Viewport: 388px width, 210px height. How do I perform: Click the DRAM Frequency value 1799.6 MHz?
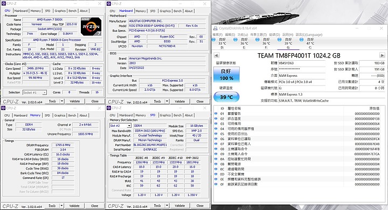(63, 145)
